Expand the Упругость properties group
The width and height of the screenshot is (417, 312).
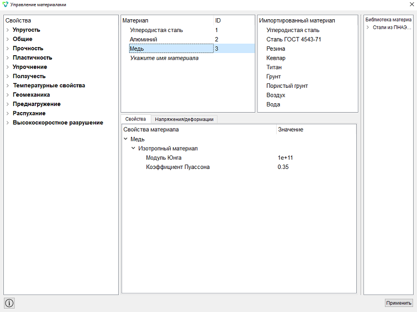[8, 30]
